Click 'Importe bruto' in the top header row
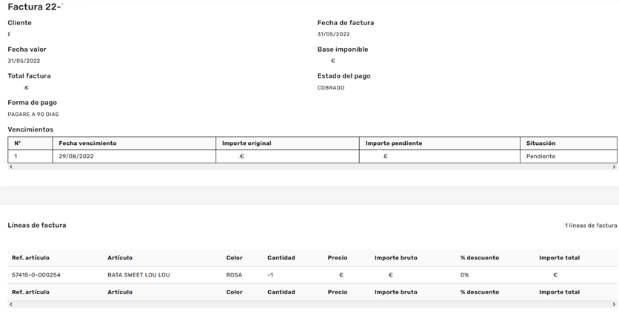The image size is (619, 312). coord(395,258)
